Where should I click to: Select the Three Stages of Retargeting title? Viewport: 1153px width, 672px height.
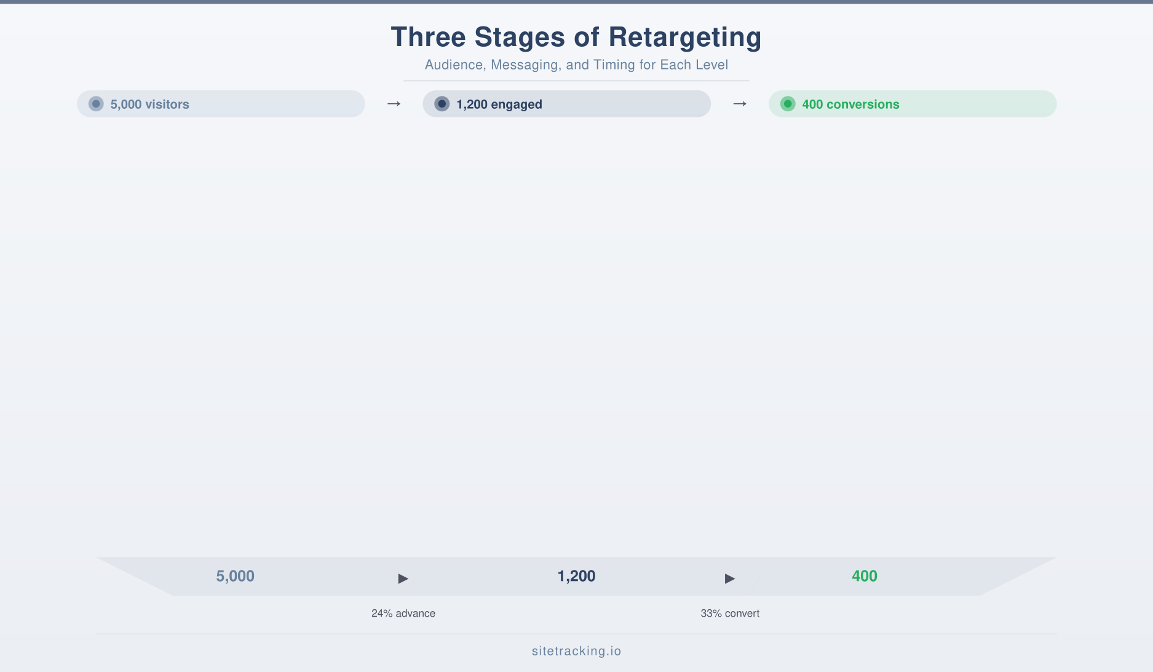click(576, 36)
